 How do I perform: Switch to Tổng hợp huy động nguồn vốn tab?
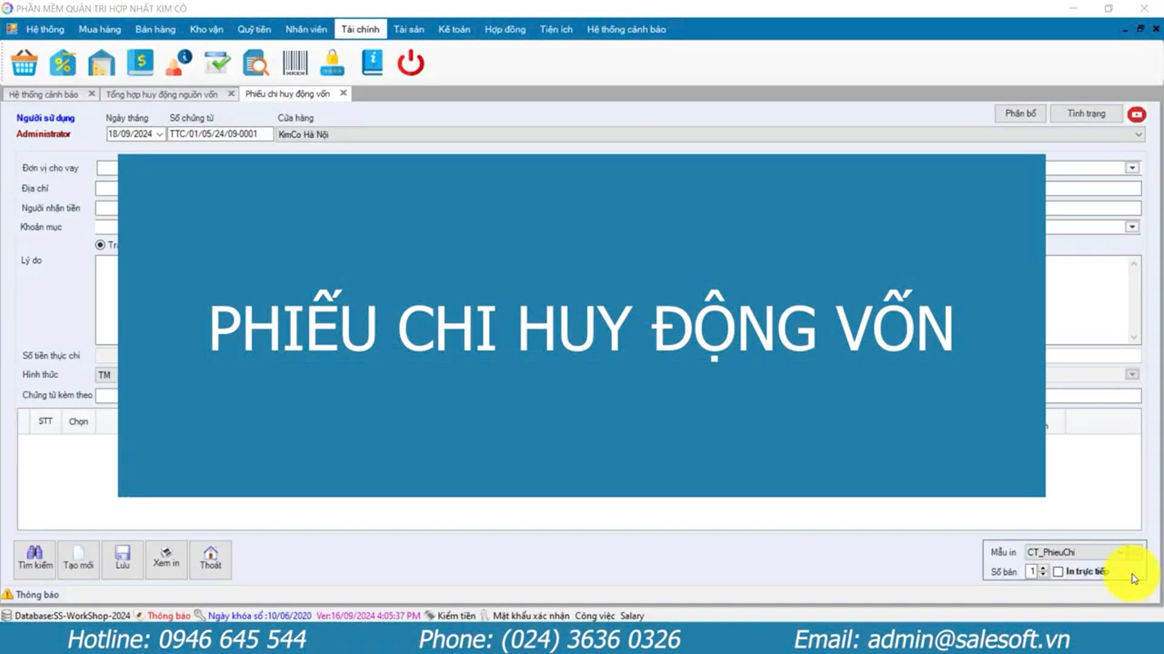pos(161,93)
